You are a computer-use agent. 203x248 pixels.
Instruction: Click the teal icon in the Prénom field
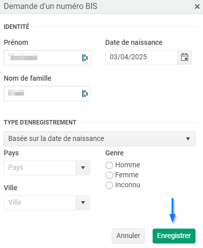point(85,58)
